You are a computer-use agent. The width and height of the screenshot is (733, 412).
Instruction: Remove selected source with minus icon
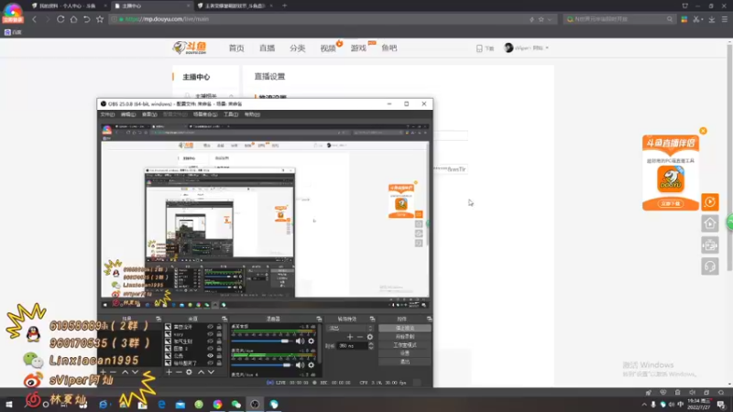tap(179, 373)
